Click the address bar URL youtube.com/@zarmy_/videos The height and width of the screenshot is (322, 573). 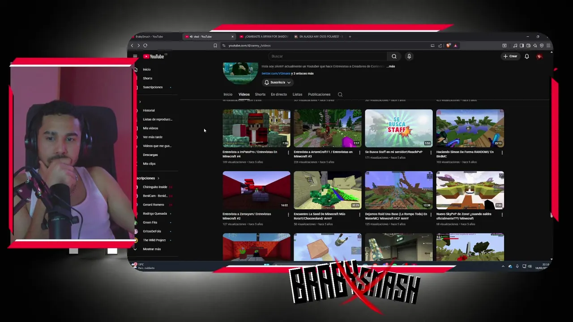(x=249, y=46)
